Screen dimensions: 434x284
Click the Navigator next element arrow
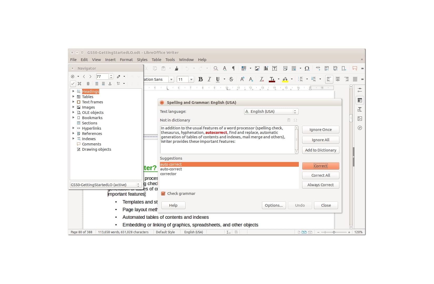pos(90,77)
